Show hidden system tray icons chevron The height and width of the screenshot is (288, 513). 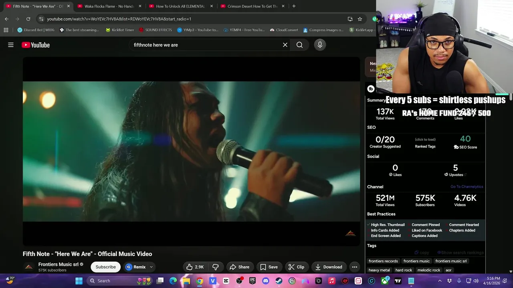440,281
